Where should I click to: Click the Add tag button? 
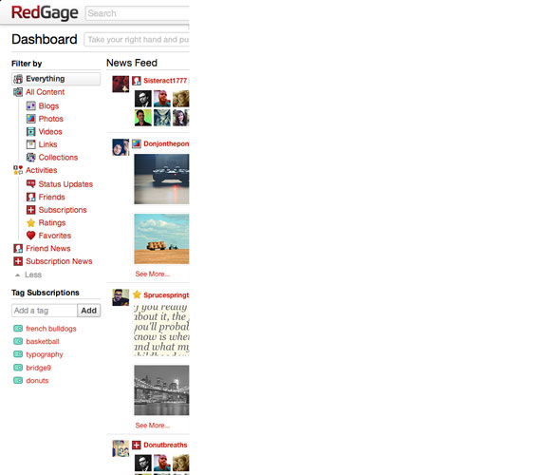89,311
